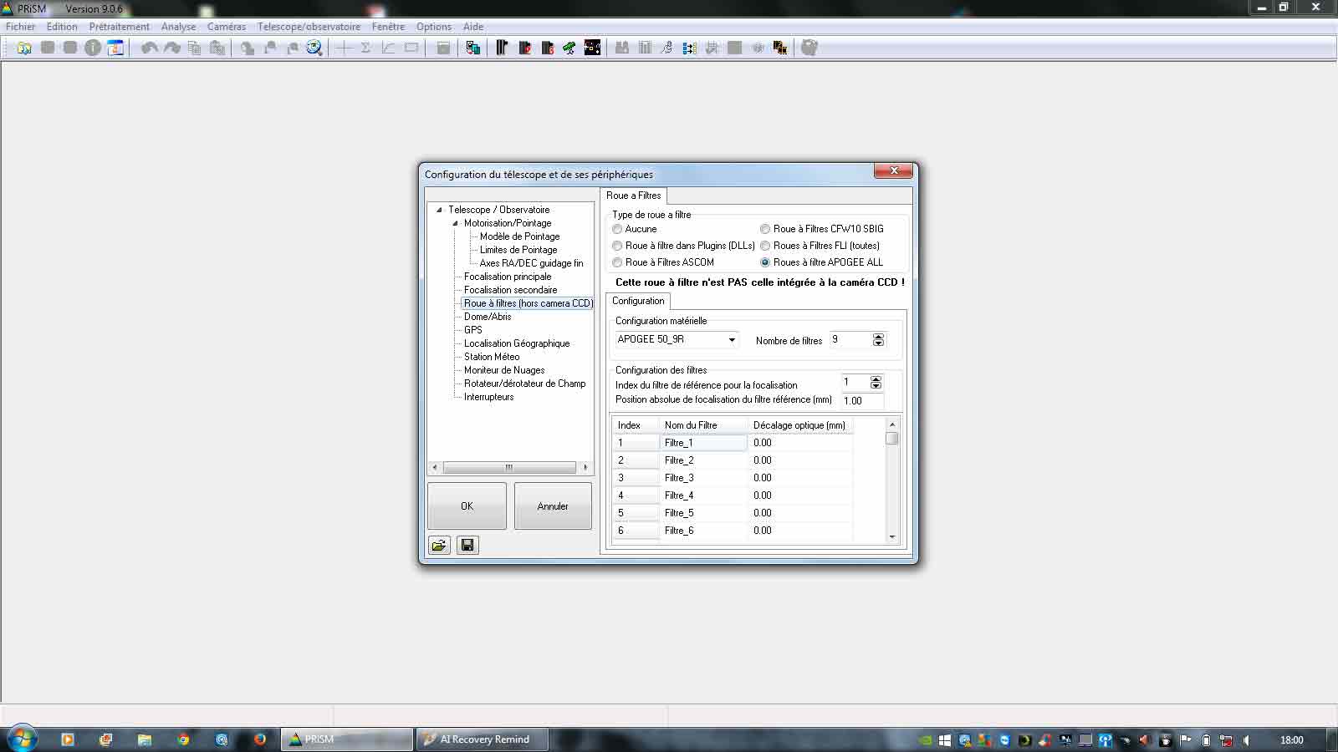Open the Caméras menu
This screenshot has height=752, width=1338.
pyautogui.click(x=226, y=27)
